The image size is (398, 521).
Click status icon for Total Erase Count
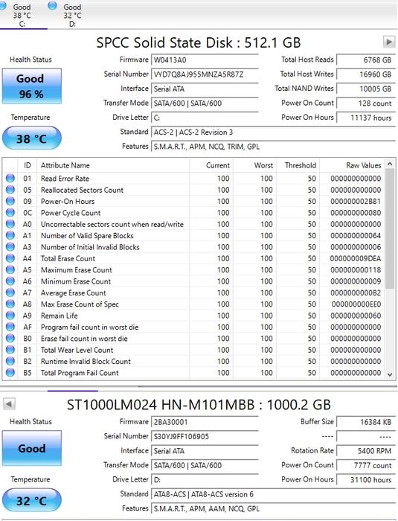pyautogui.click(x=10, y=258)
